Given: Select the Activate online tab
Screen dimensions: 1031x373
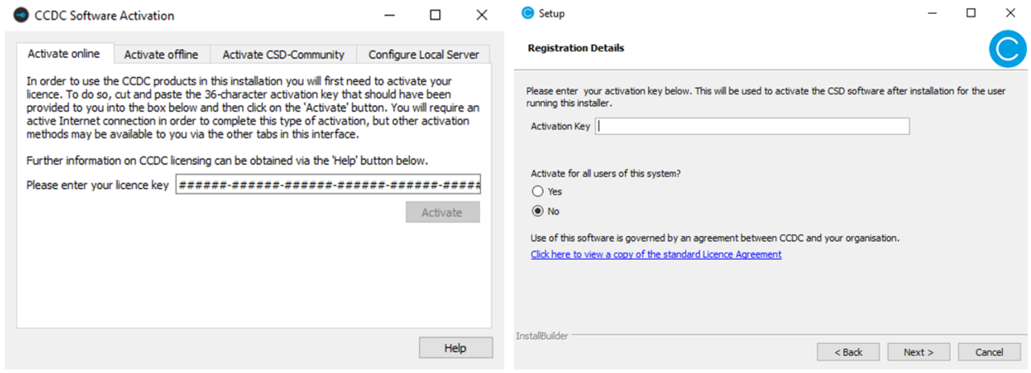Looking at the screenshot, I should 64,54.
